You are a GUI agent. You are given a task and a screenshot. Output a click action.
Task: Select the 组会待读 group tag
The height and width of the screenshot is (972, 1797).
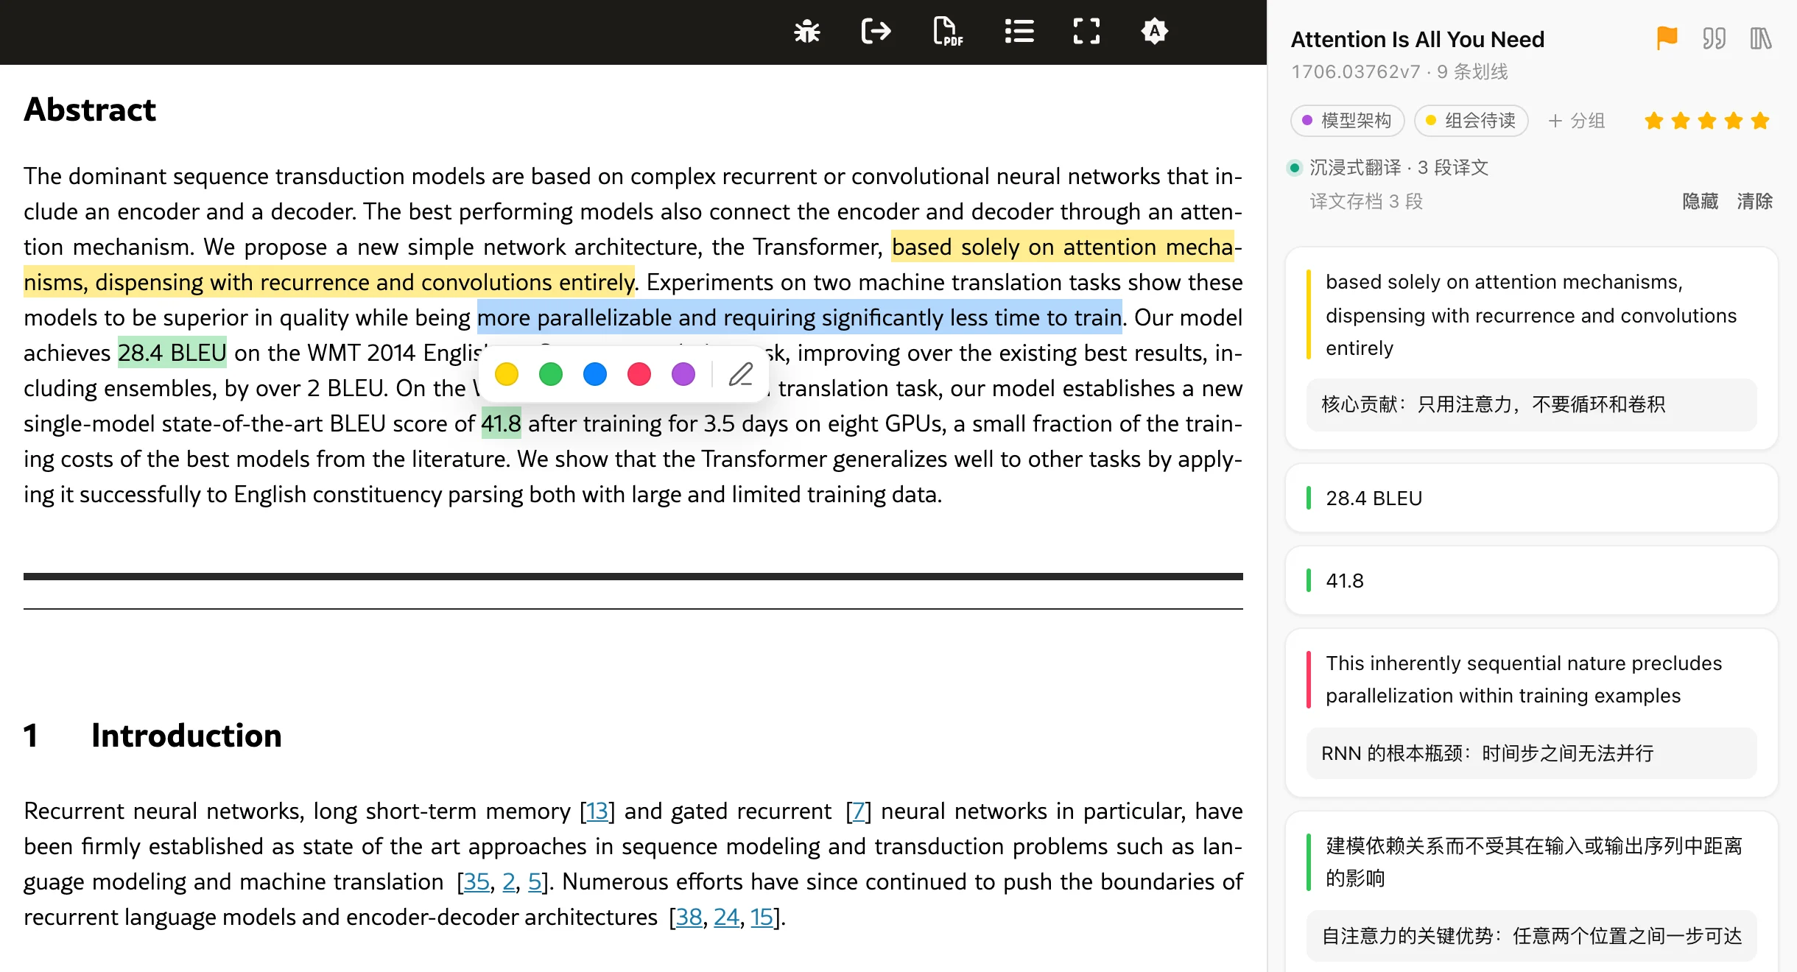click(1471, 121)
